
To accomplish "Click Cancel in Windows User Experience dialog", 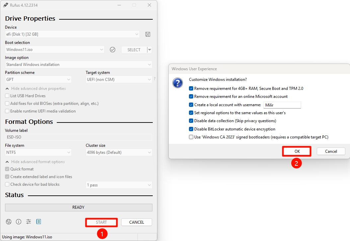I will tap(331, 151).
